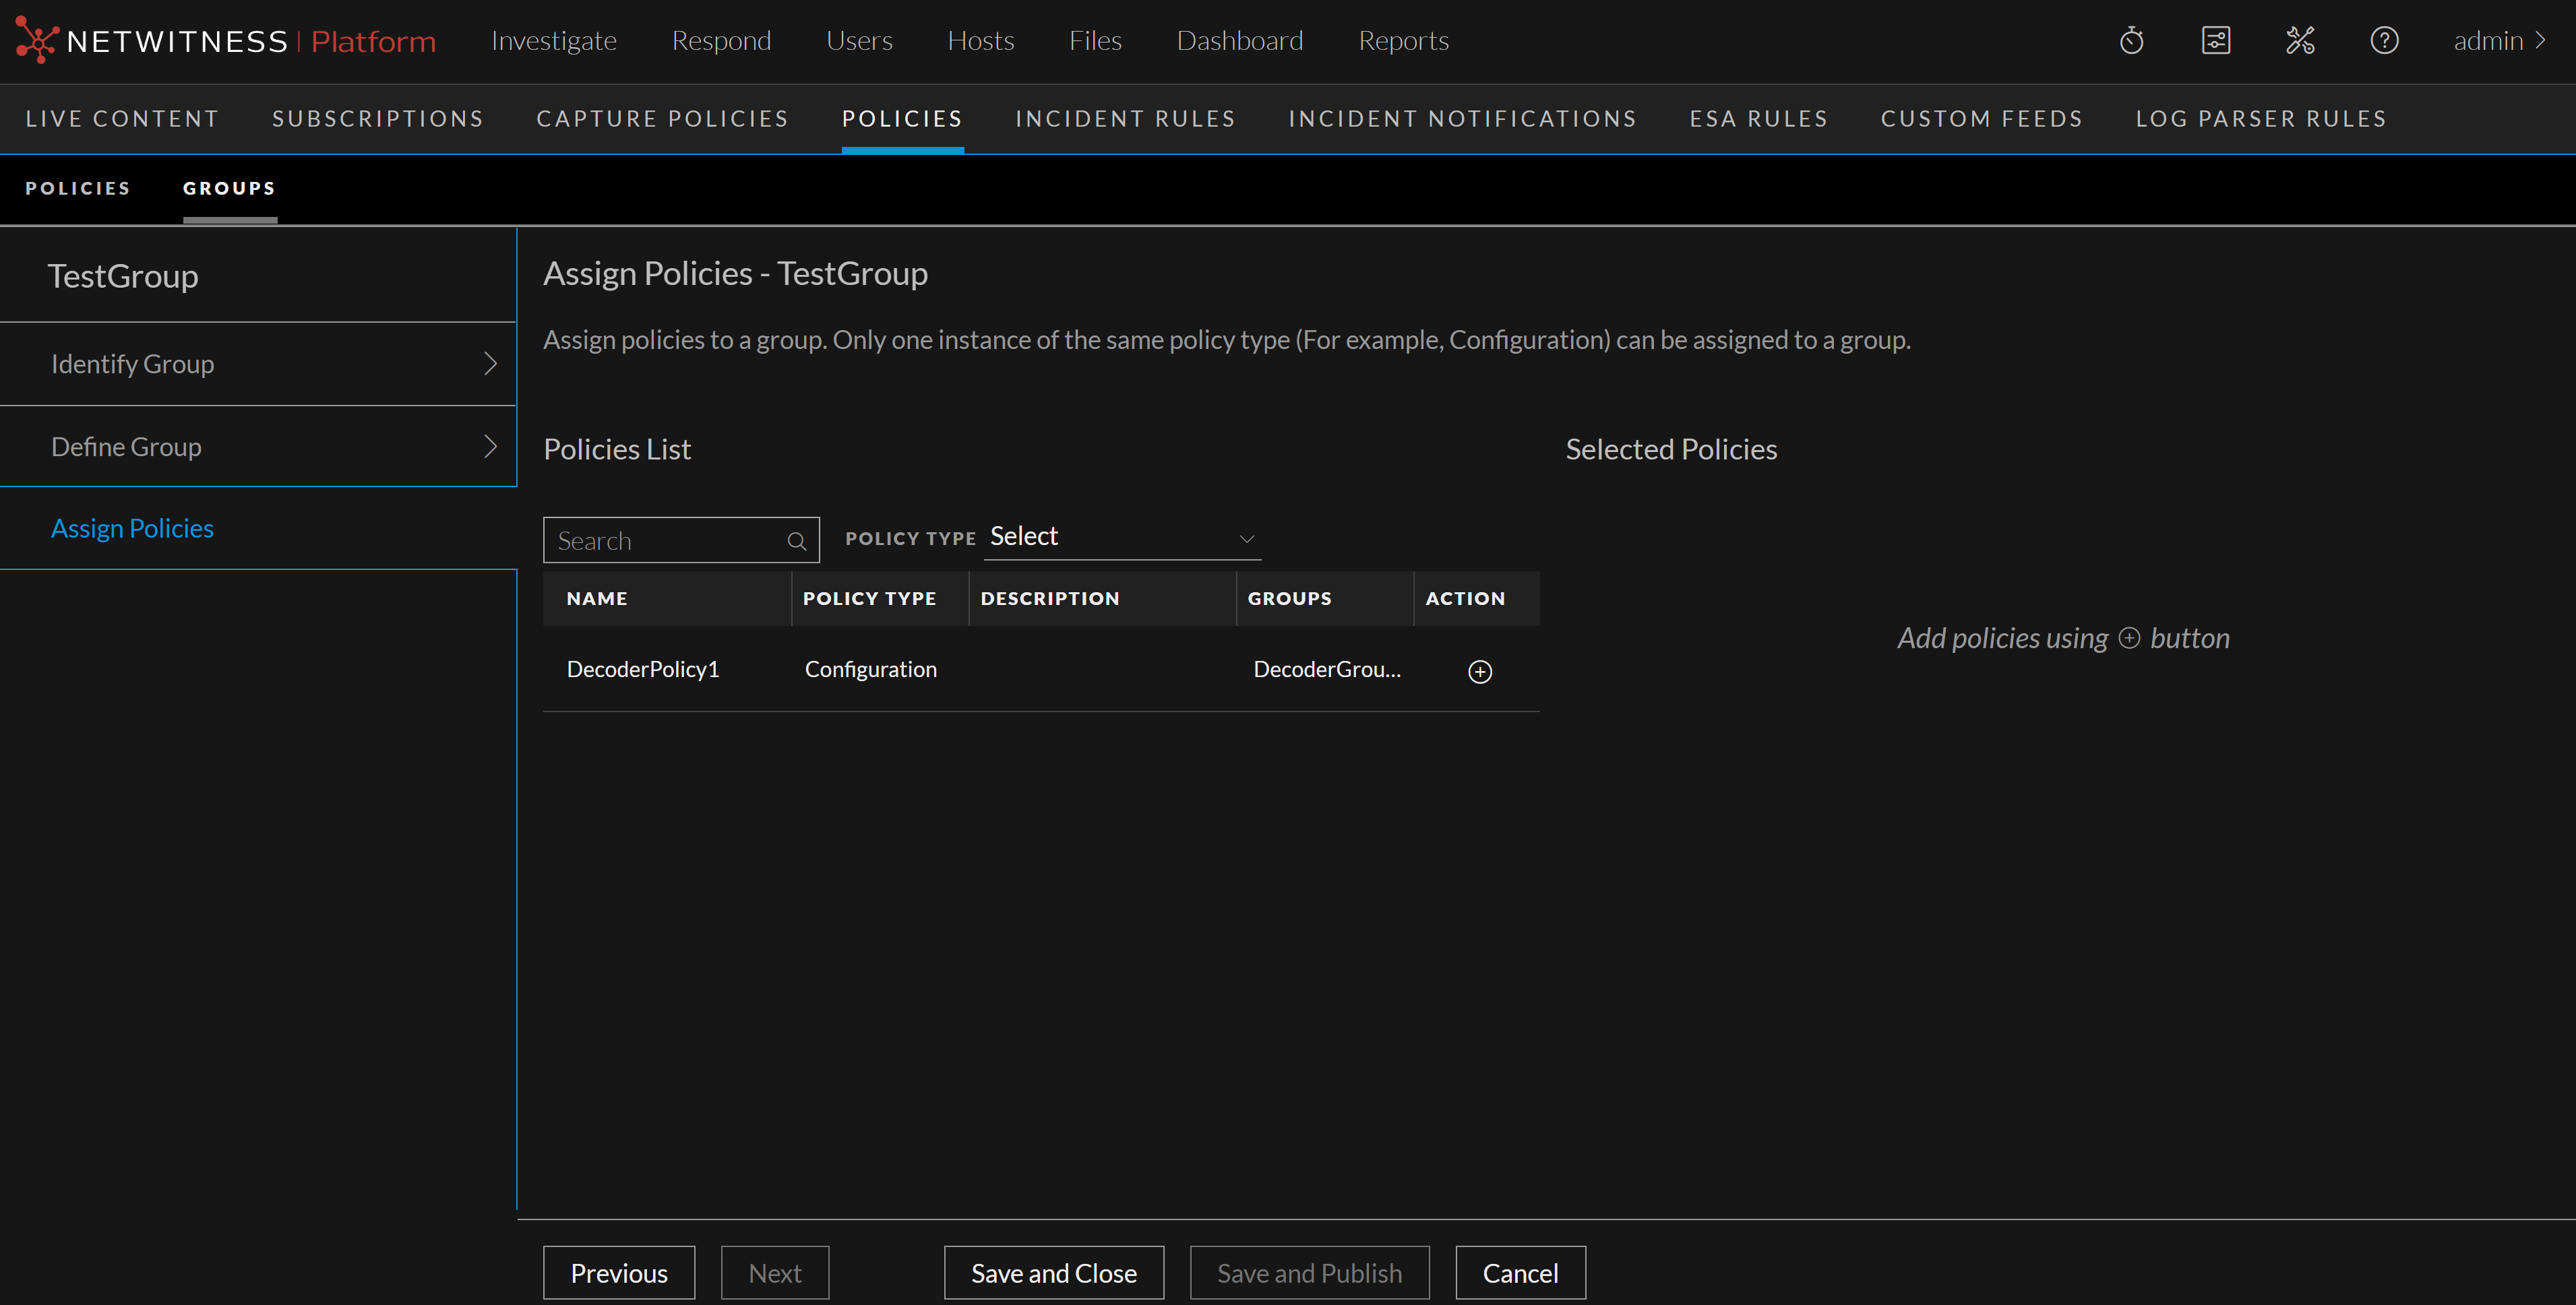Open the jobs stopwatch icon
This screenshot has height=1305, width=2576.
pos(2131,41)
